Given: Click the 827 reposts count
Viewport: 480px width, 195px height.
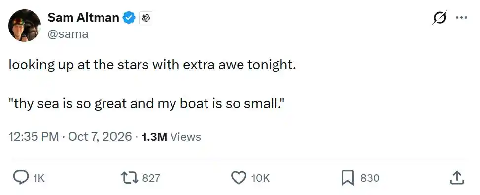Looking at the screenshot, I should click(151, 178).
